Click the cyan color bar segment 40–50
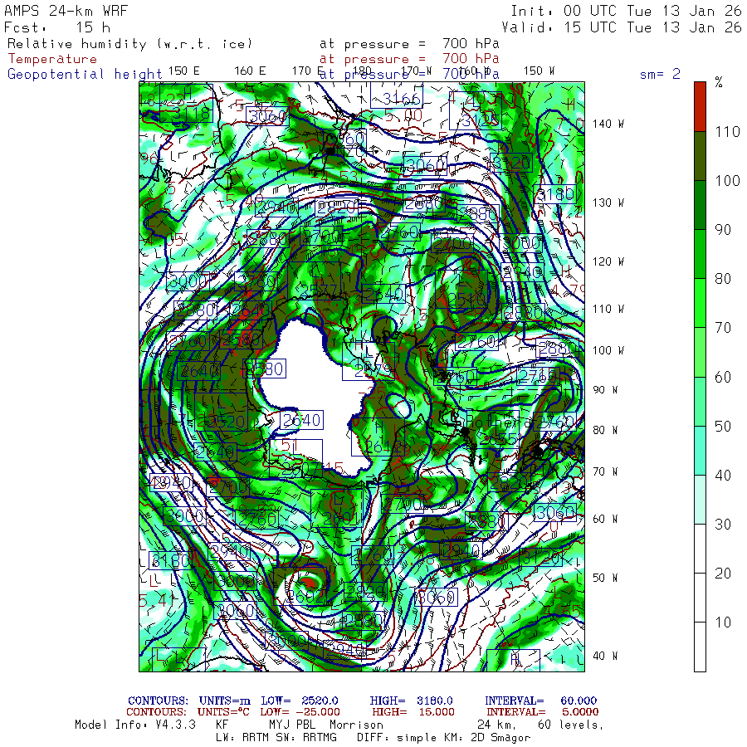This screenshot has width=747, height=747. point(700,451)
